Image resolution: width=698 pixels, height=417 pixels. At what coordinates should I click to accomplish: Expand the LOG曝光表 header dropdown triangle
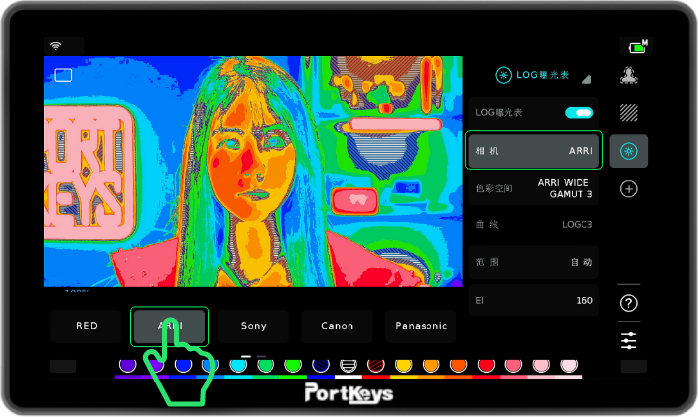pyautogui.click(x=586, y=78)
